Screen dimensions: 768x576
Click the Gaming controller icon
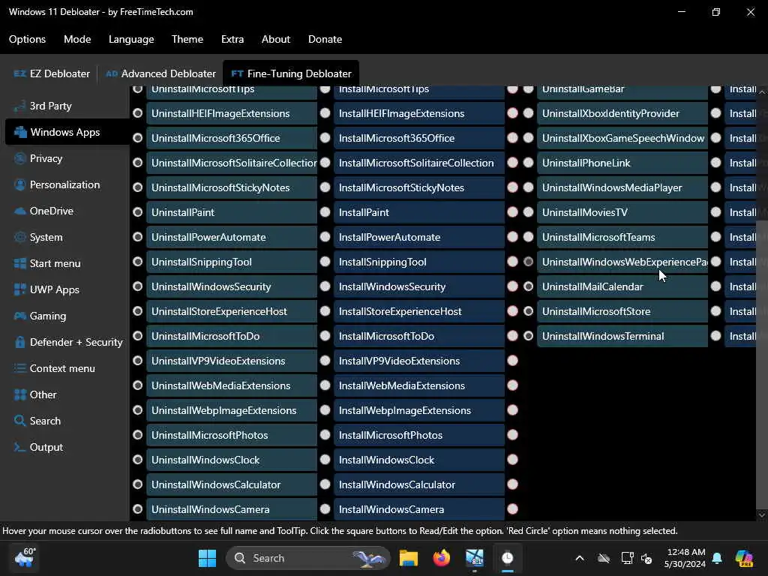point(19,316)
